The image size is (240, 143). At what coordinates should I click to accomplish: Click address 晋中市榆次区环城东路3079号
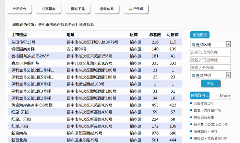point(93,42)
